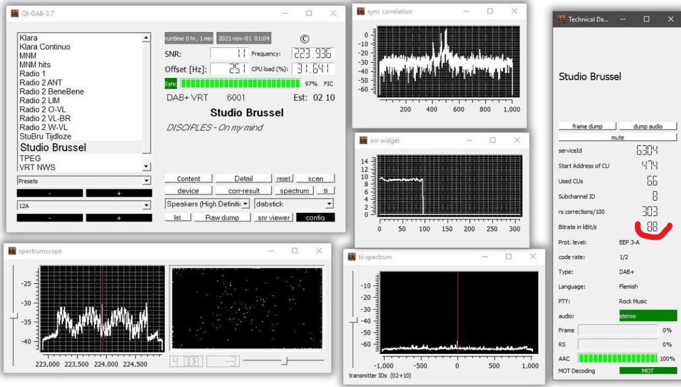Click spectrumscope horizontal slider handle
This screenshot has height=387, width=681.
(x=285, y=361)
